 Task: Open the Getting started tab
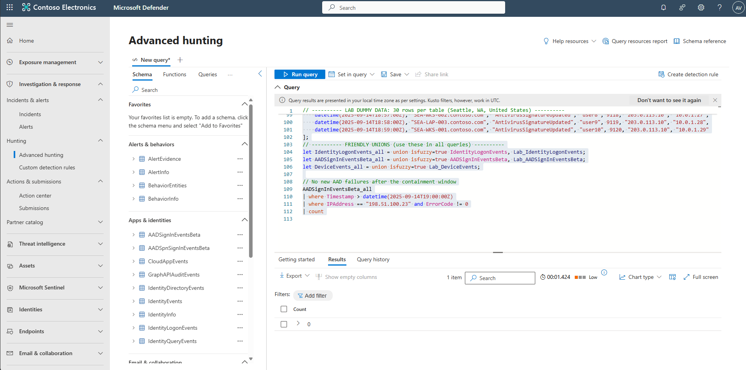(x=296, y=259)
